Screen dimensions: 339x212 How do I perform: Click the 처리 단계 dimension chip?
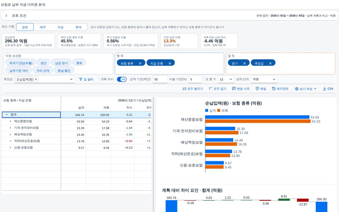(43, 70)
